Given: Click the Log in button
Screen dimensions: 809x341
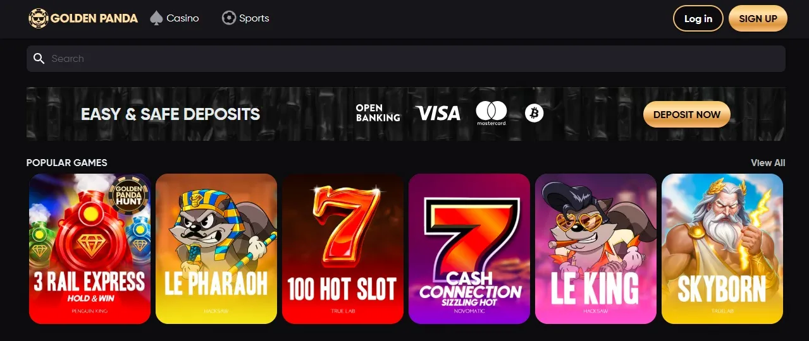Looking at the screenshot, I should [x=698, y=18].
